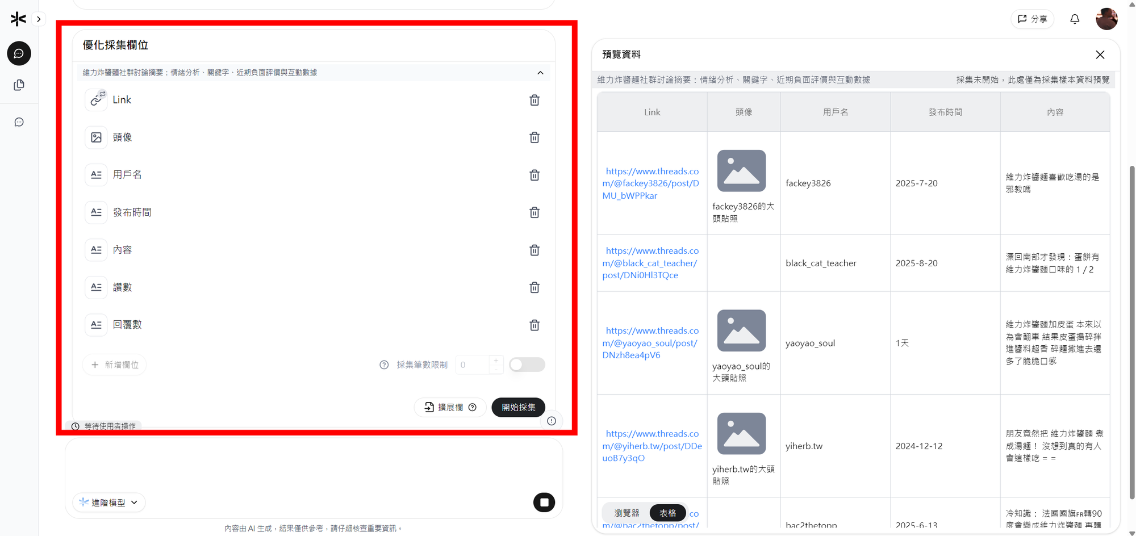Start collection with 開始採集
The height and width of the screenshot is (536, 1136).
pos(518,407)
